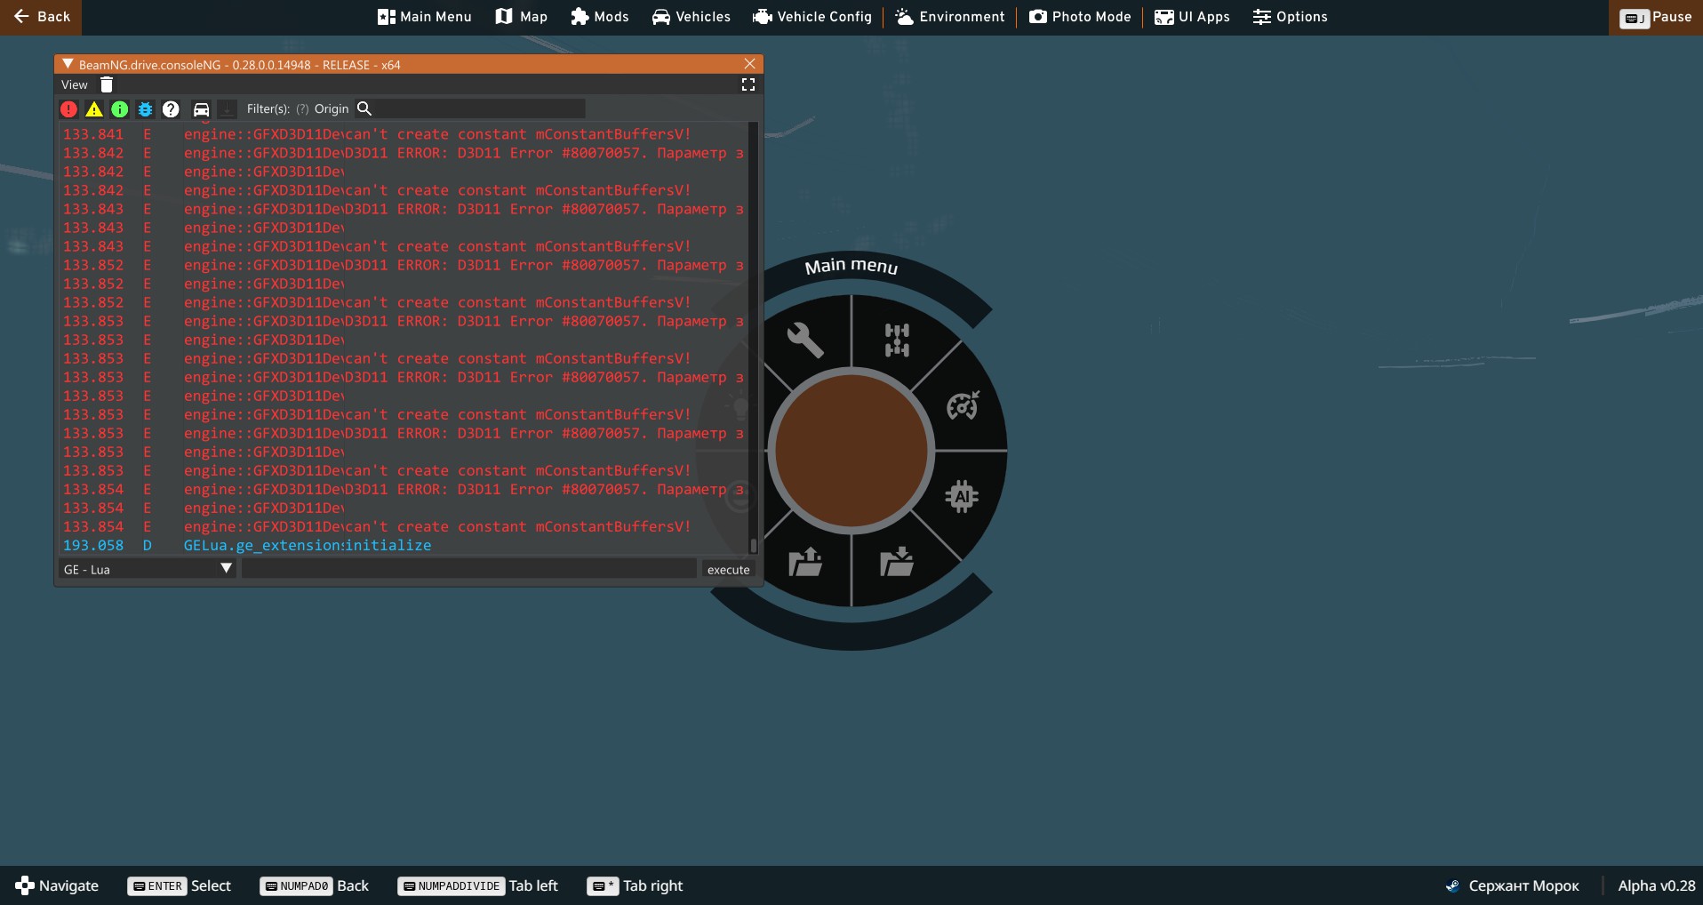Viewport: 1703px width, 905px height.
Task: Open the AI chip radial menu segment
Action: pyautogui.click(x=962, y=496)
